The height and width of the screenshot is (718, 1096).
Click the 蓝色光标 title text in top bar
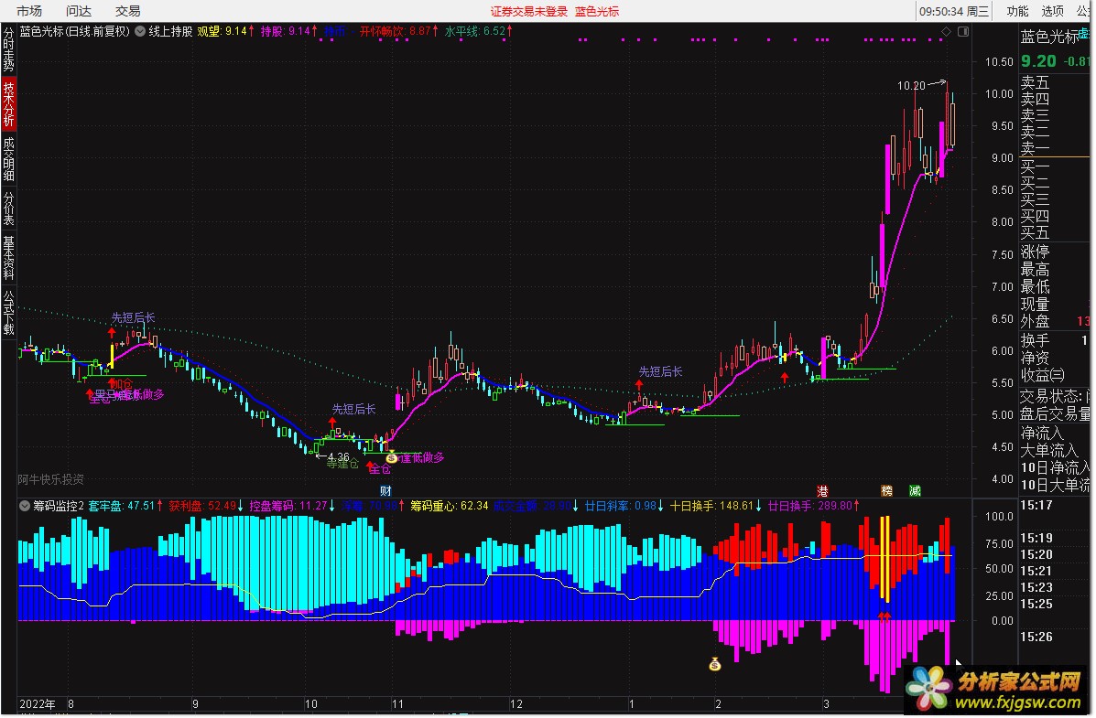597,11
